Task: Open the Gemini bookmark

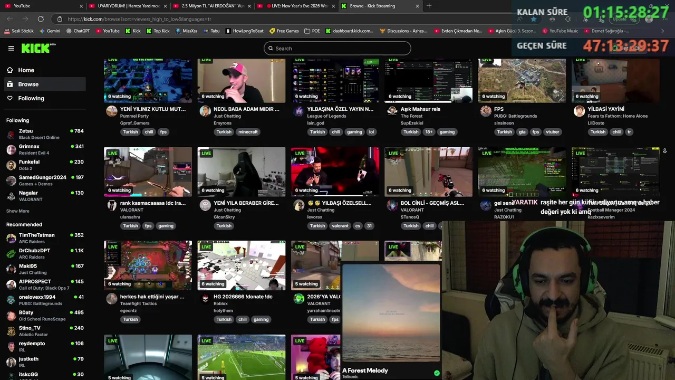Action: 50,31
